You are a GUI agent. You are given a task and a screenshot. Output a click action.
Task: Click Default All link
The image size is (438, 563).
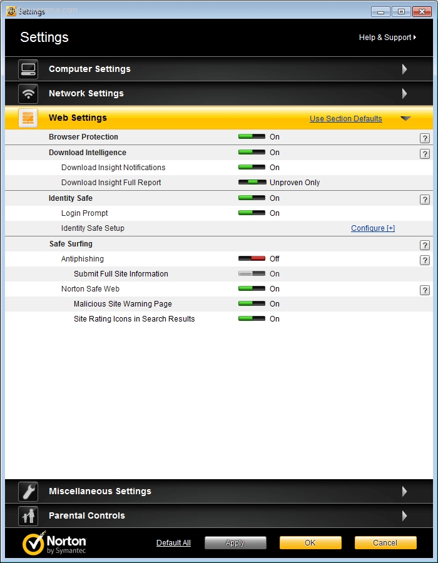point(173,543)
